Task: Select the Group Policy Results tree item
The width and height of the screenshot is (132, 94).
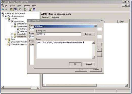Action: pos(19,44)
